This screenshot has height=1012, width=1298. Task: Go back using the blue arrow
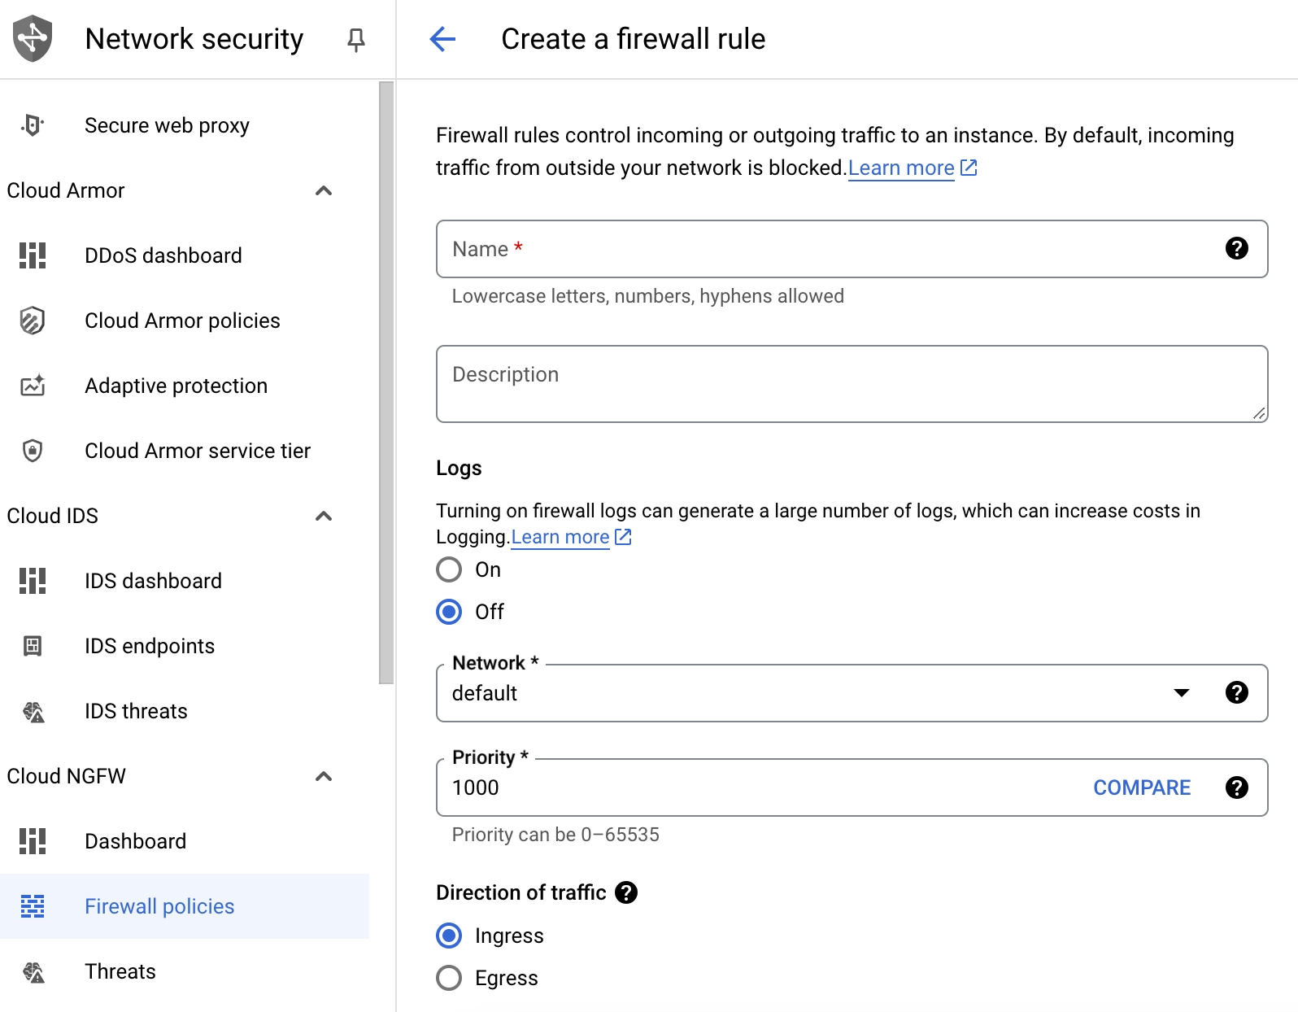pyautogui.click(x=442, y=38)
